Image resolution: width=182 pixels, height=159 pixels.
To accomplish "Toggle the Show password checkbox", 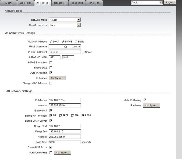I will coord(83,52).
